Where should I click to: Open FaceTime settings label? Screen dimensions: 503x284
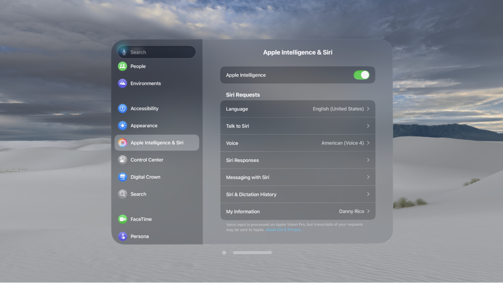pos(141,219)
